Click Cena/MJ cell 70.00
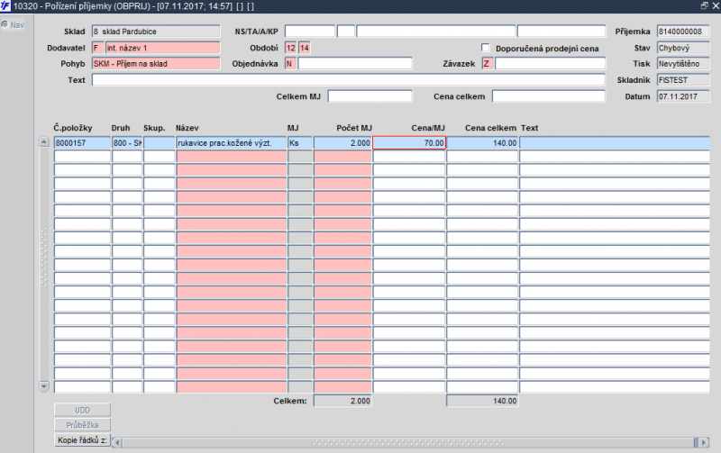 (409, 143)
